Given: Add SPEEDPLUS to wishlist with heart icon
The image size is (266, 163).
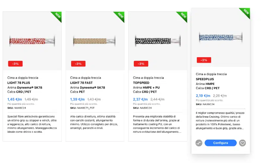Looking at the screenshot, I should coord(242,143).
